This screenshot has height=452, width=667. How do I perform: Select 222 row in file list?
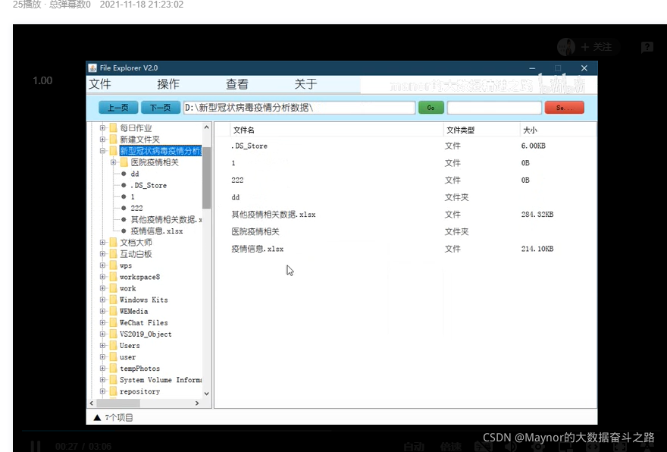404,180
